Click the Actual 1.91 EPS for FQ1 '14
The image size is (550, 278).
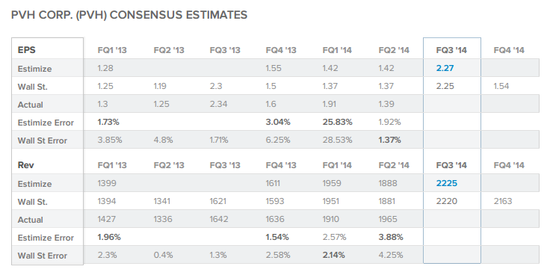330,104
